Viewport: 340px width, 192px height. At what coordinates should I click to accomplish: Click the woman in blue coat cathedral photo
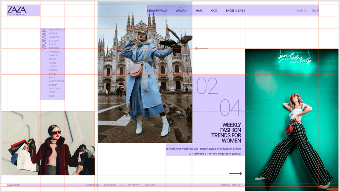click(145, 72)
